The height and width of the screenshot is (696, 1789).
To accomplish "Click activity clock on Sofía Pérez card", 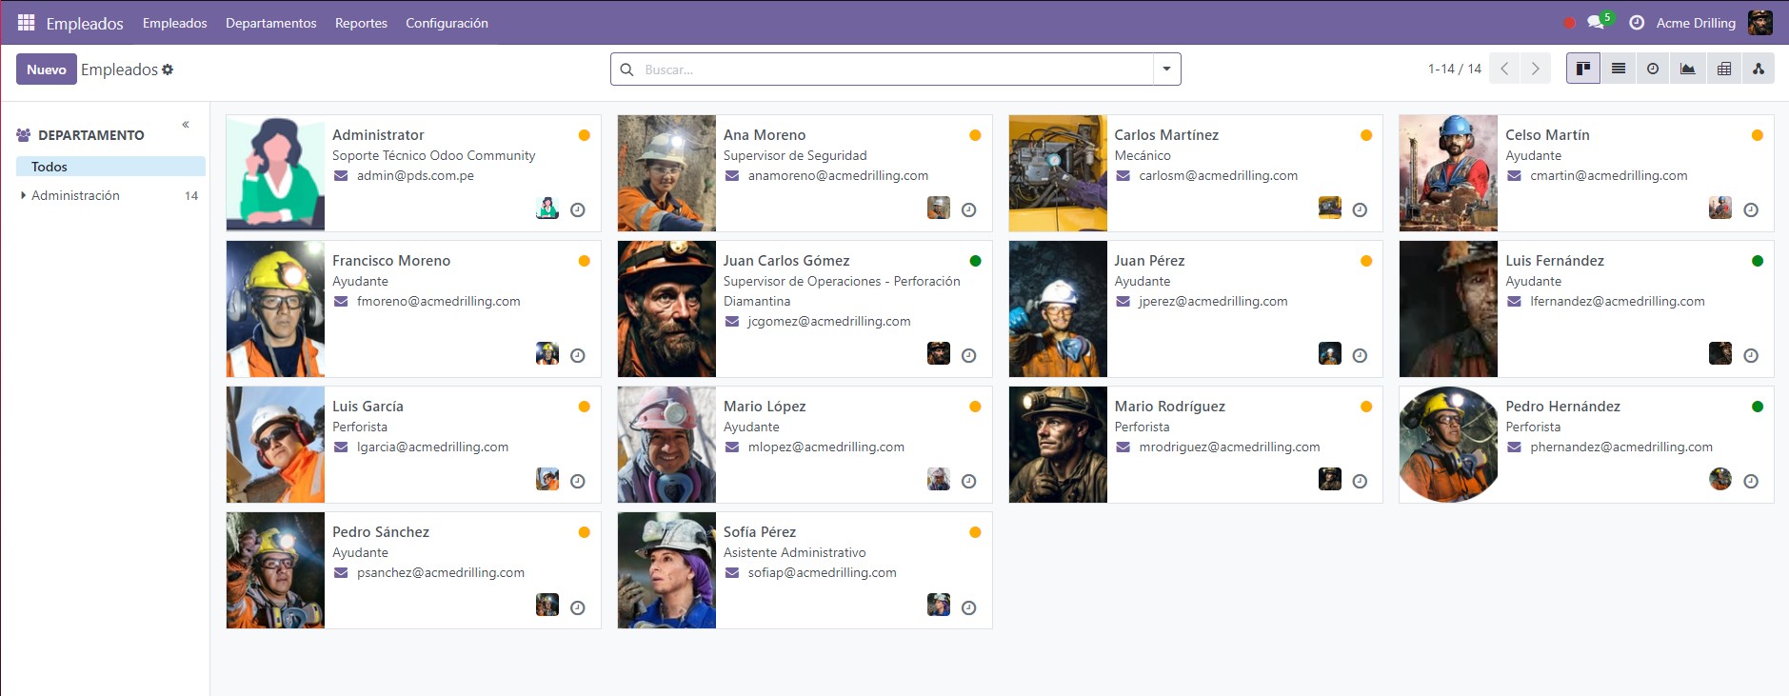I will (x=969, y=608).
